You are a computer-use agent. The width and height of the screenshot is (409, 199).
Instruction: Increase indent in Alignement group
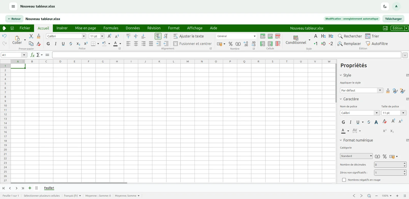pos(158,44)
